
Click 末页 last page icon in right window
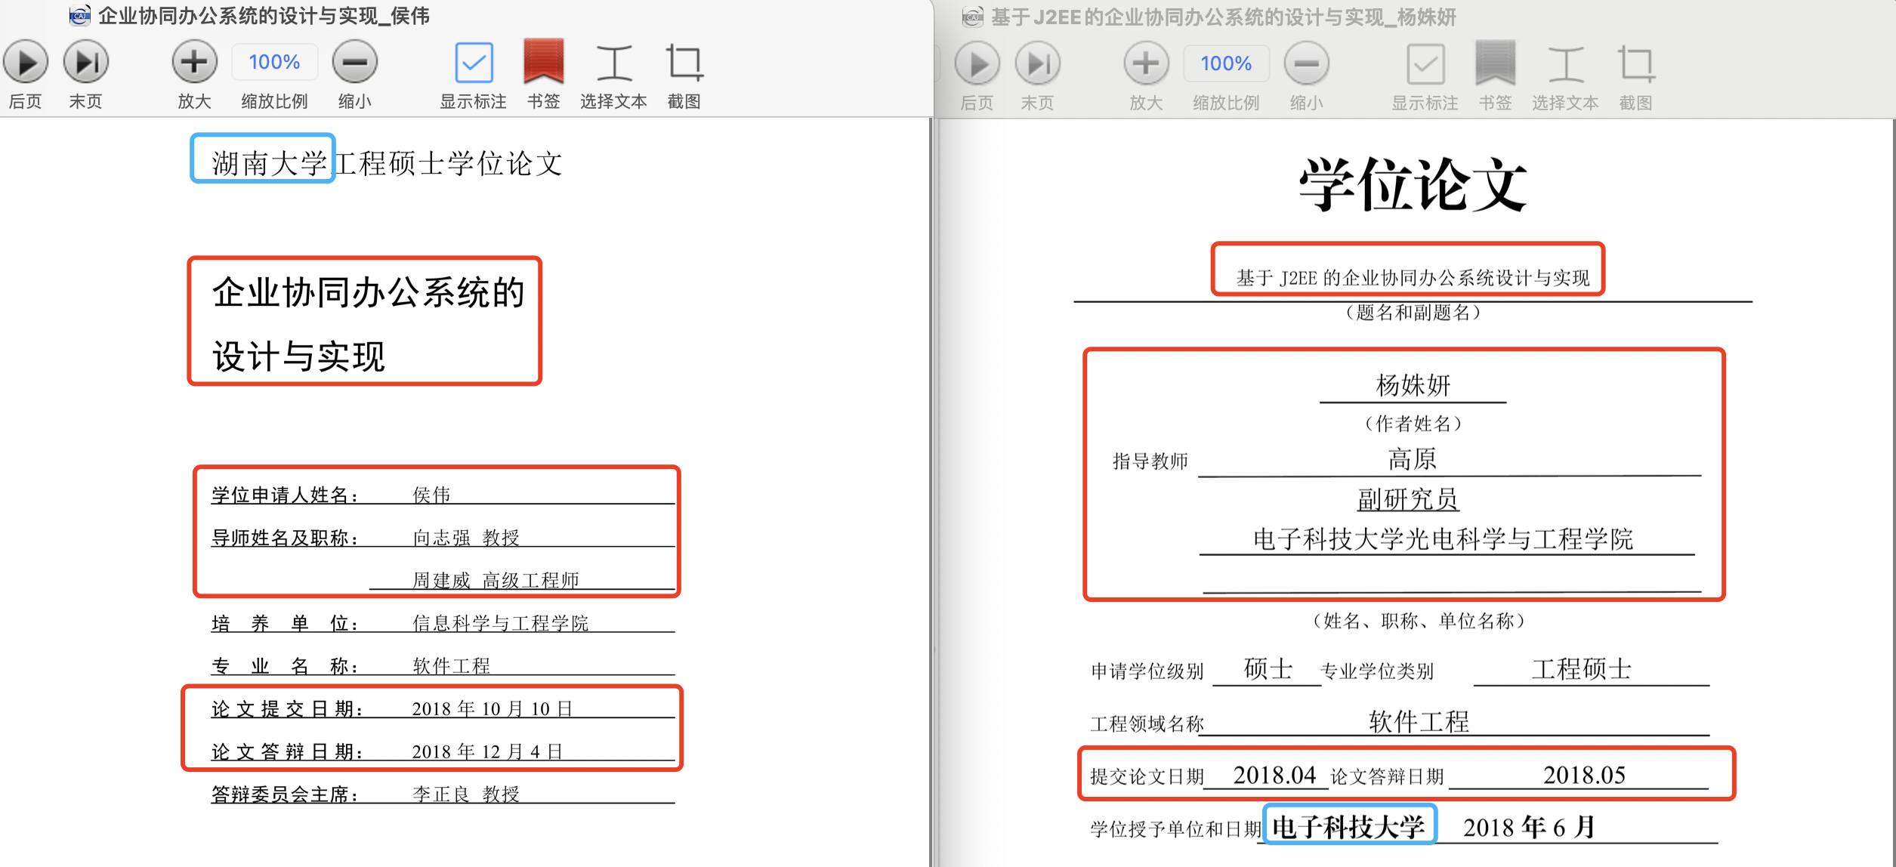tap(1038, 64)
